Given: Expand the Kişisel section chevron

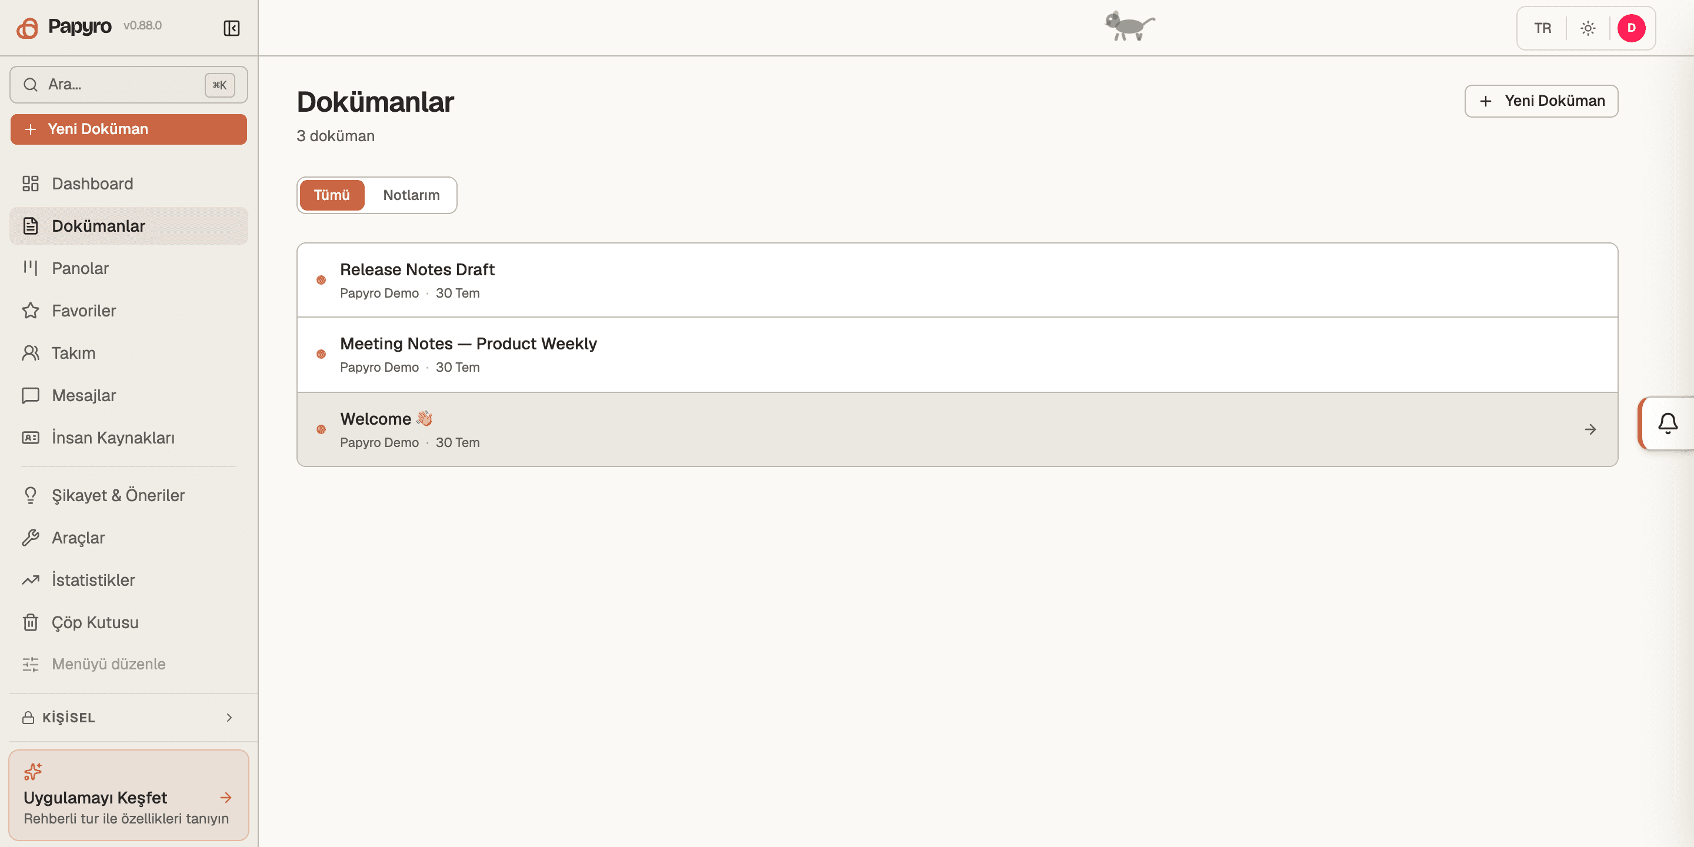Looking at the screenshot, I should (229, 718).
